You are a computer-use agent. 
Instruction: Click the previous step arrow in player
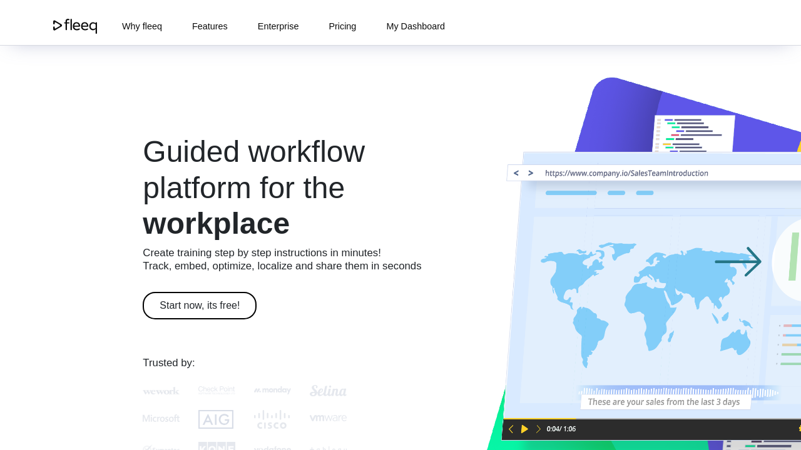511,429
